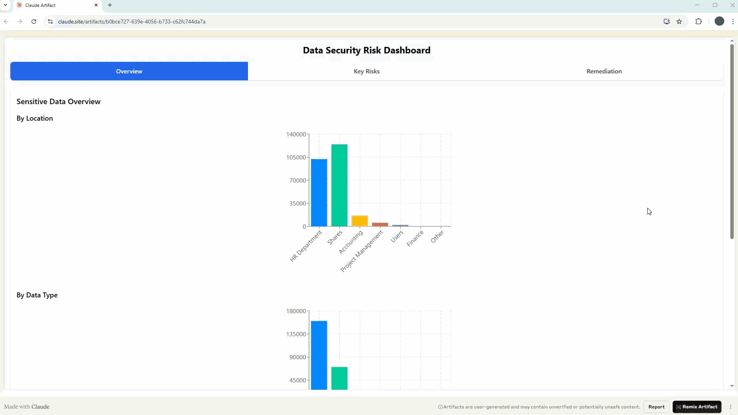Viewport: 738px width, 415px height.
Task: Select the Shares bar in the location chart
Action: (x=339, y=184)
